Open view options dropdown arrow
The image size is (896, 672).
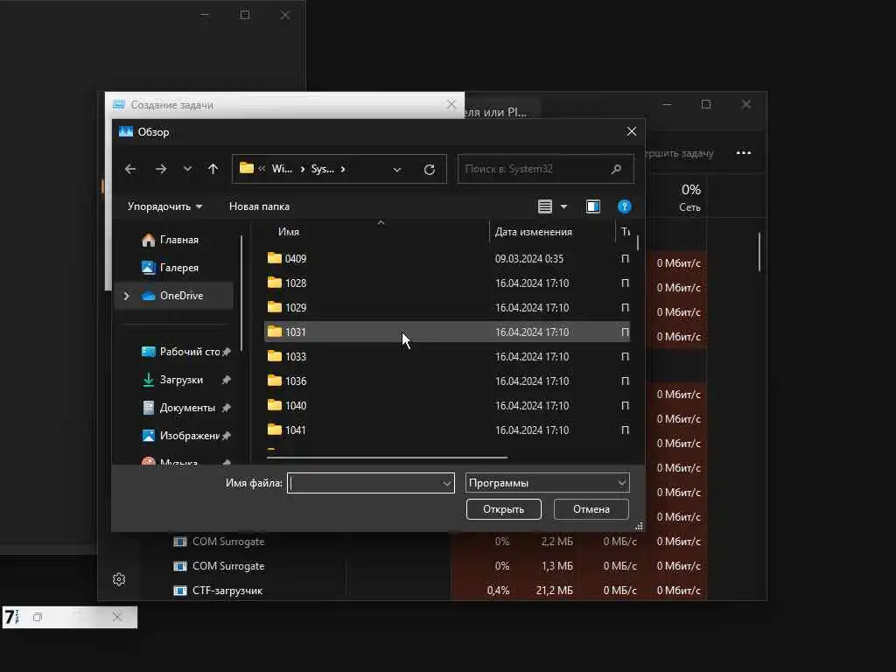(564, 206)
